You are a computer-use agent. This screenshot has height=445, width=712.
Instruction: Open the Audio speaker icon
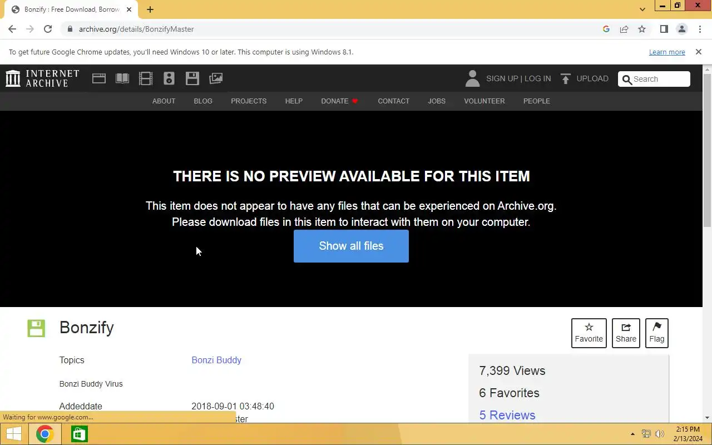pyautogui.click(x=169, y=78)
